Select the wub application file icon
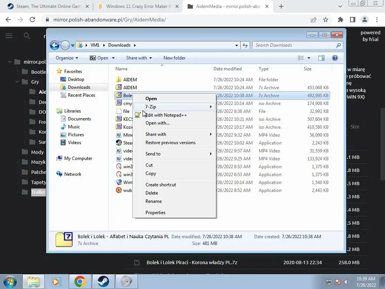 click(119, 190)
